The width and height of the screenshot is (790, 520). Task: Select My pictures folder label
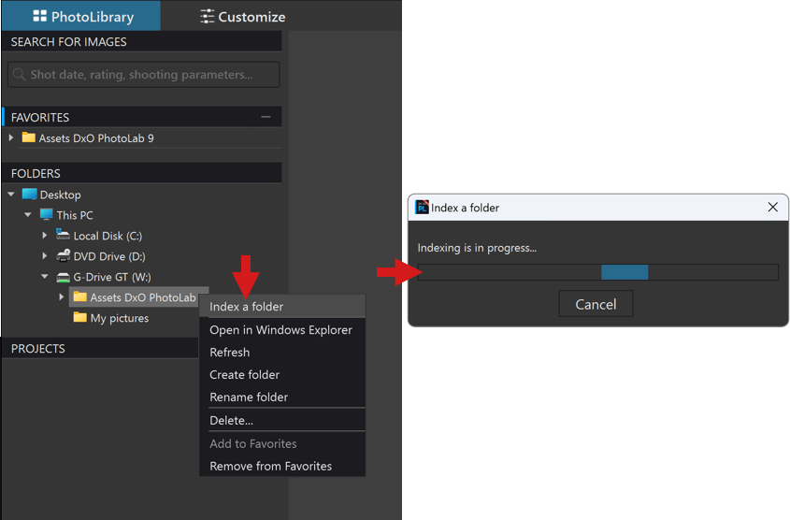point(120,318)
